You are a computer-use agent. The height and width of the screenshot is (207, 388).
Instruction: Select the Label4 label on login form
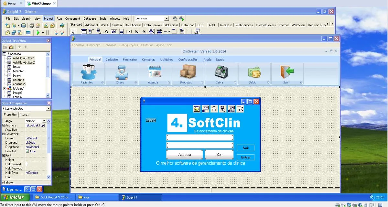pyautogui.click(x=151, y=120)
